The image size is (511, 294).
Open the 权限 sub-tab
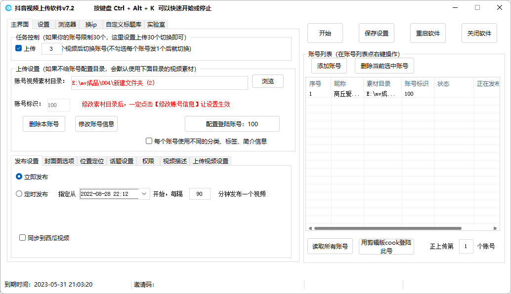148,161
